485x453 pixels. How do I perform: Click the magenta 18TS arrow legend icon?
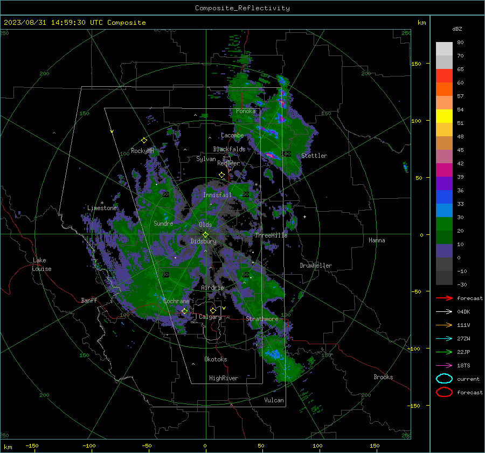point(444,366)
